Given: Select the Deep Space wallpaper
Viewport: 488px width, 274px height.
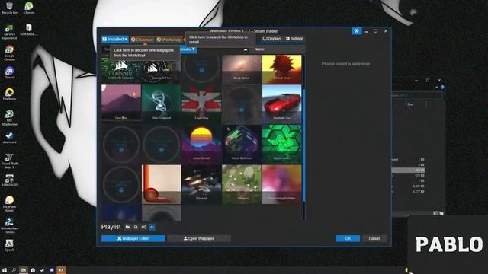Looking at the screenshot, I should [242, 69].
